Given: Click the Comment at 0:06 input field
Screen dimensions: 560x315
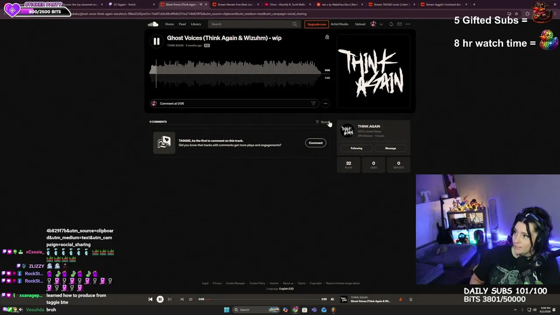Looking at the screenshot, I should [x=234, y=103].
